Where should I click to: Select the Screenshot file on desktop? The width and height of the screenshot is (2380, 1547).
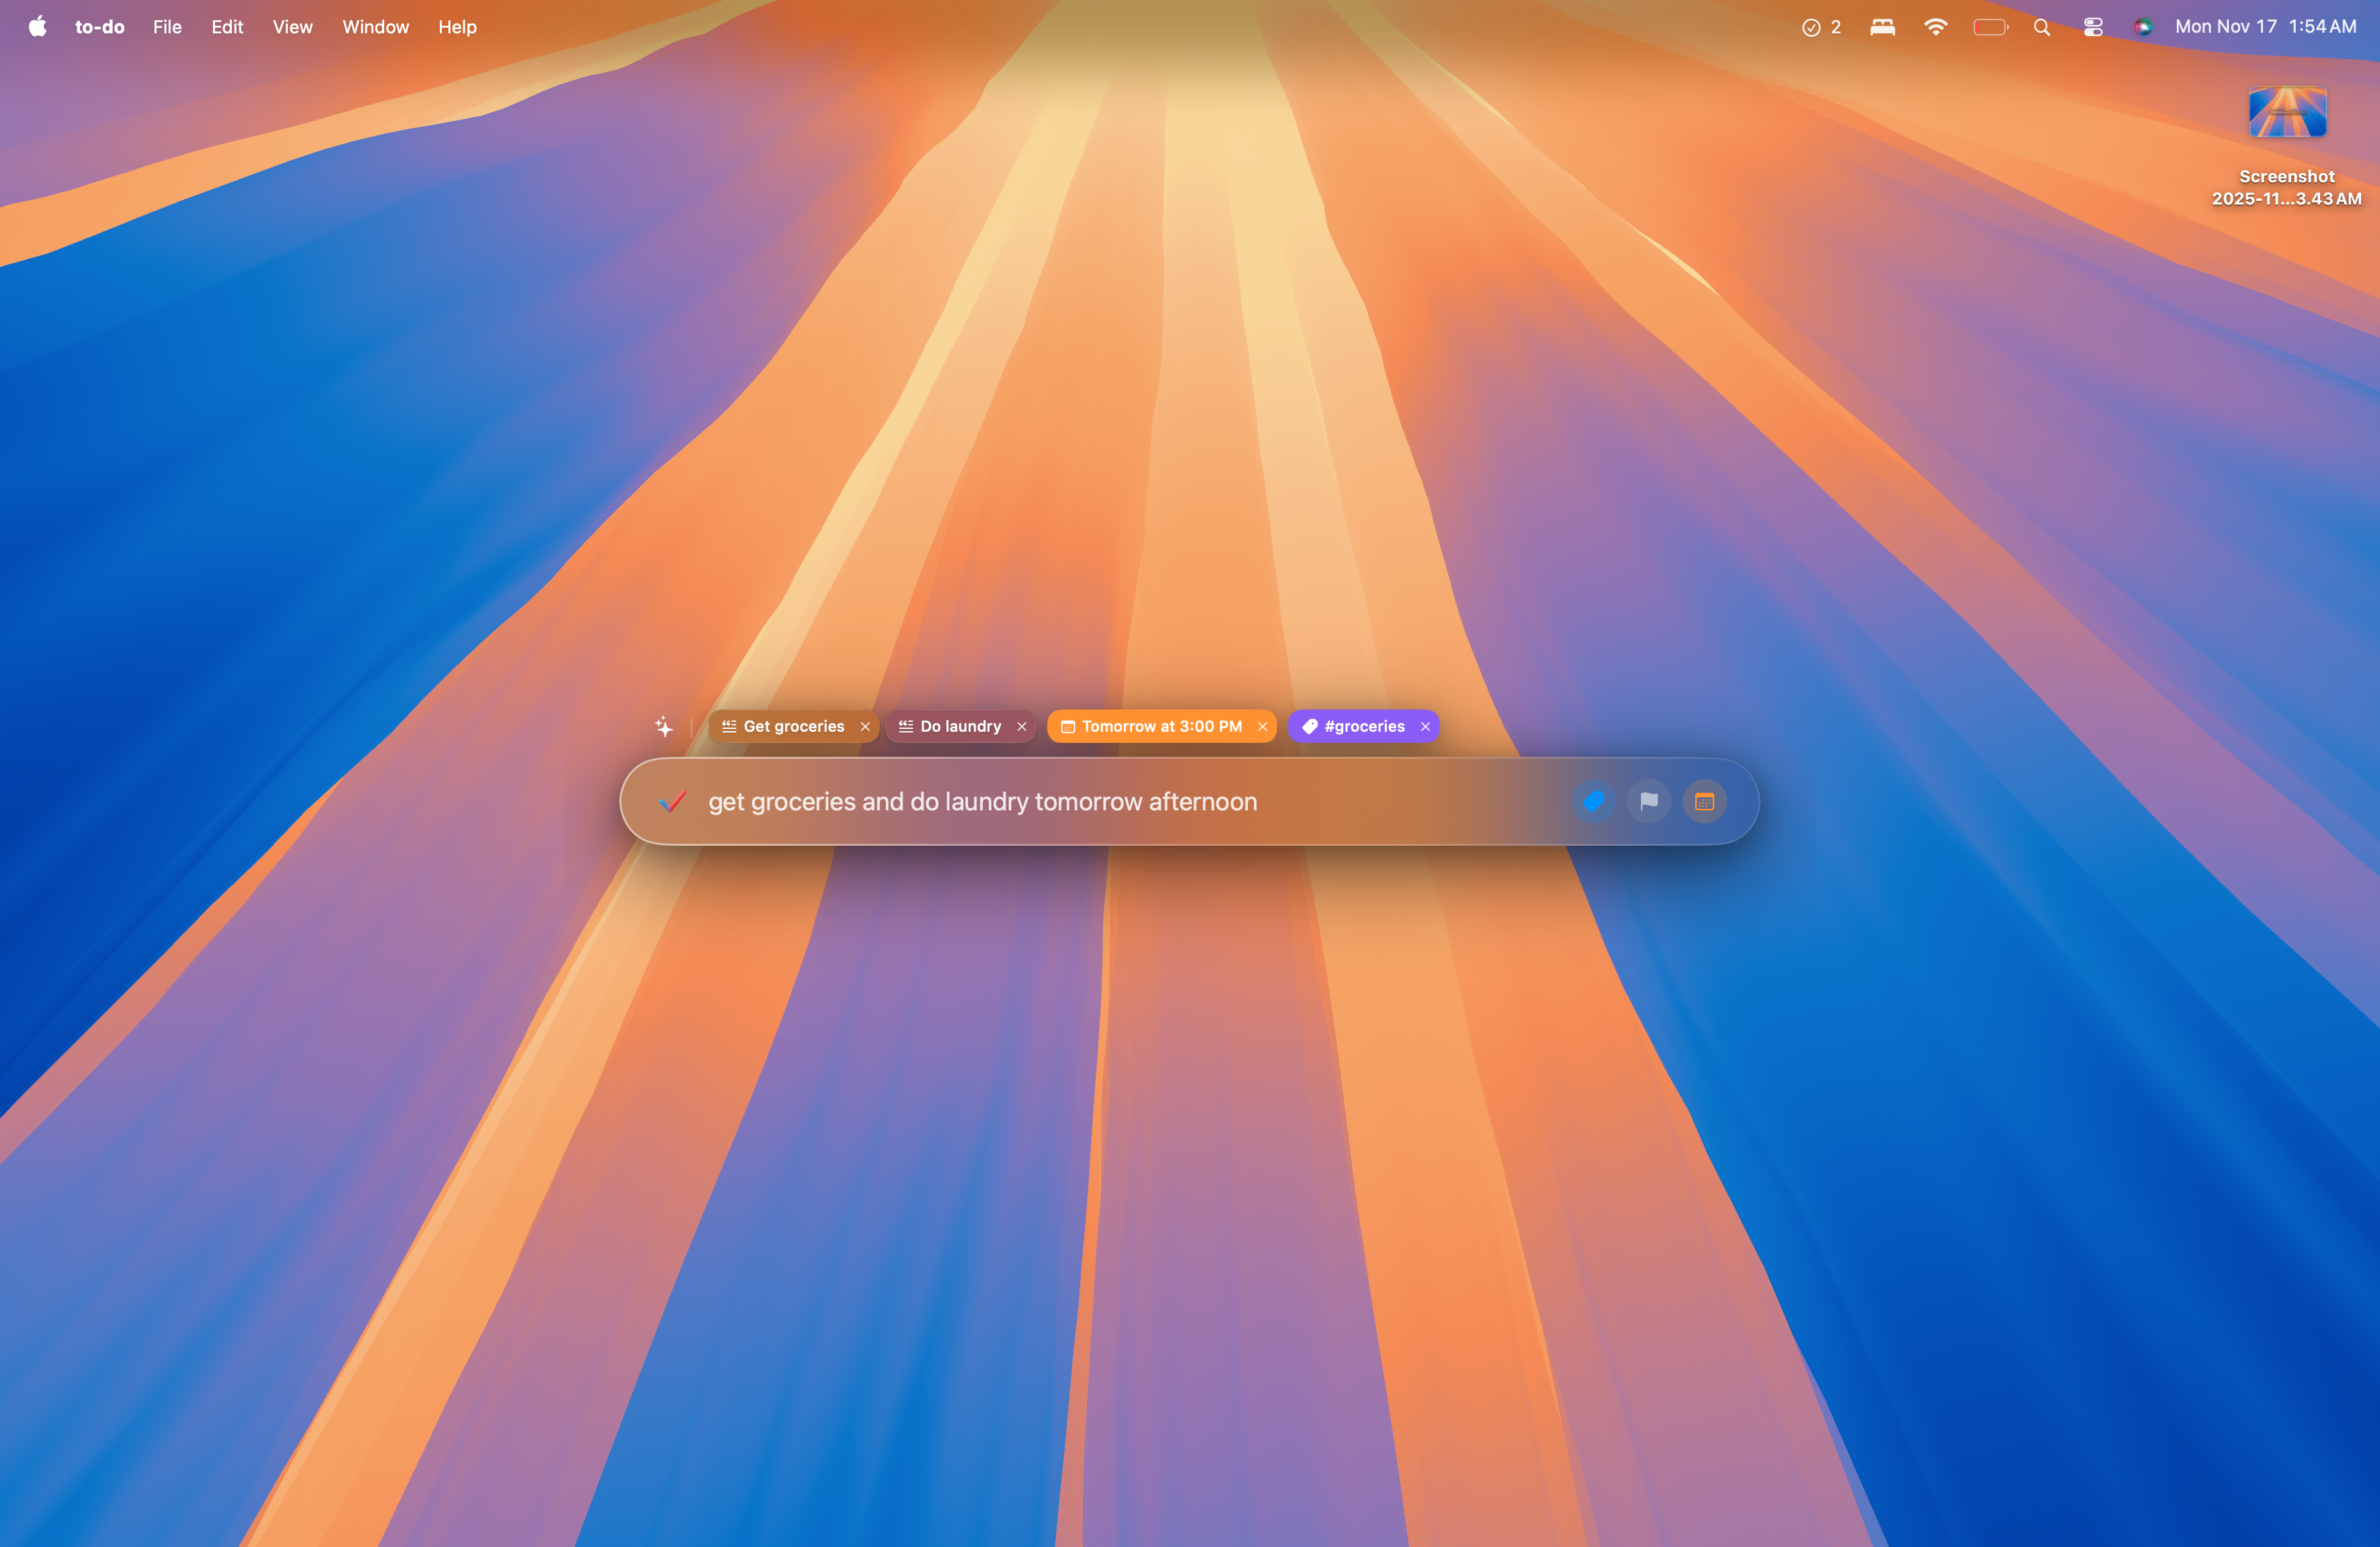coord(2287,113)
